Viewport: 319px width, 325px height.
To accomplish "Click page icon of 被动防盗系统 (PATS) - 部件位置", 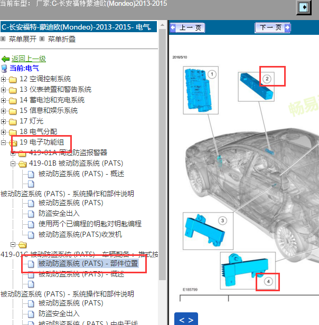I will 31,264.
